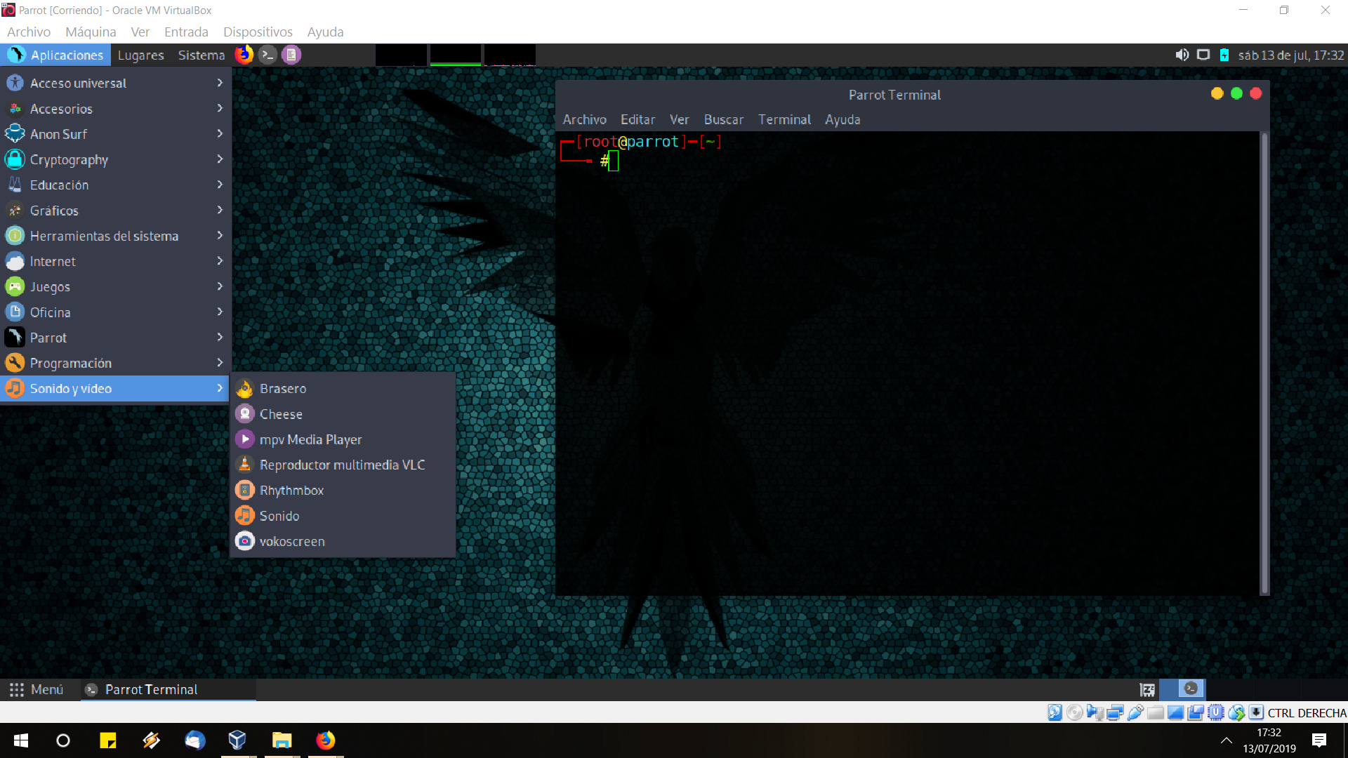The height and width of the screenshot is (758, 1348).
Task: Click the Cryptography lock icon
Action: [x=15, y=159]
